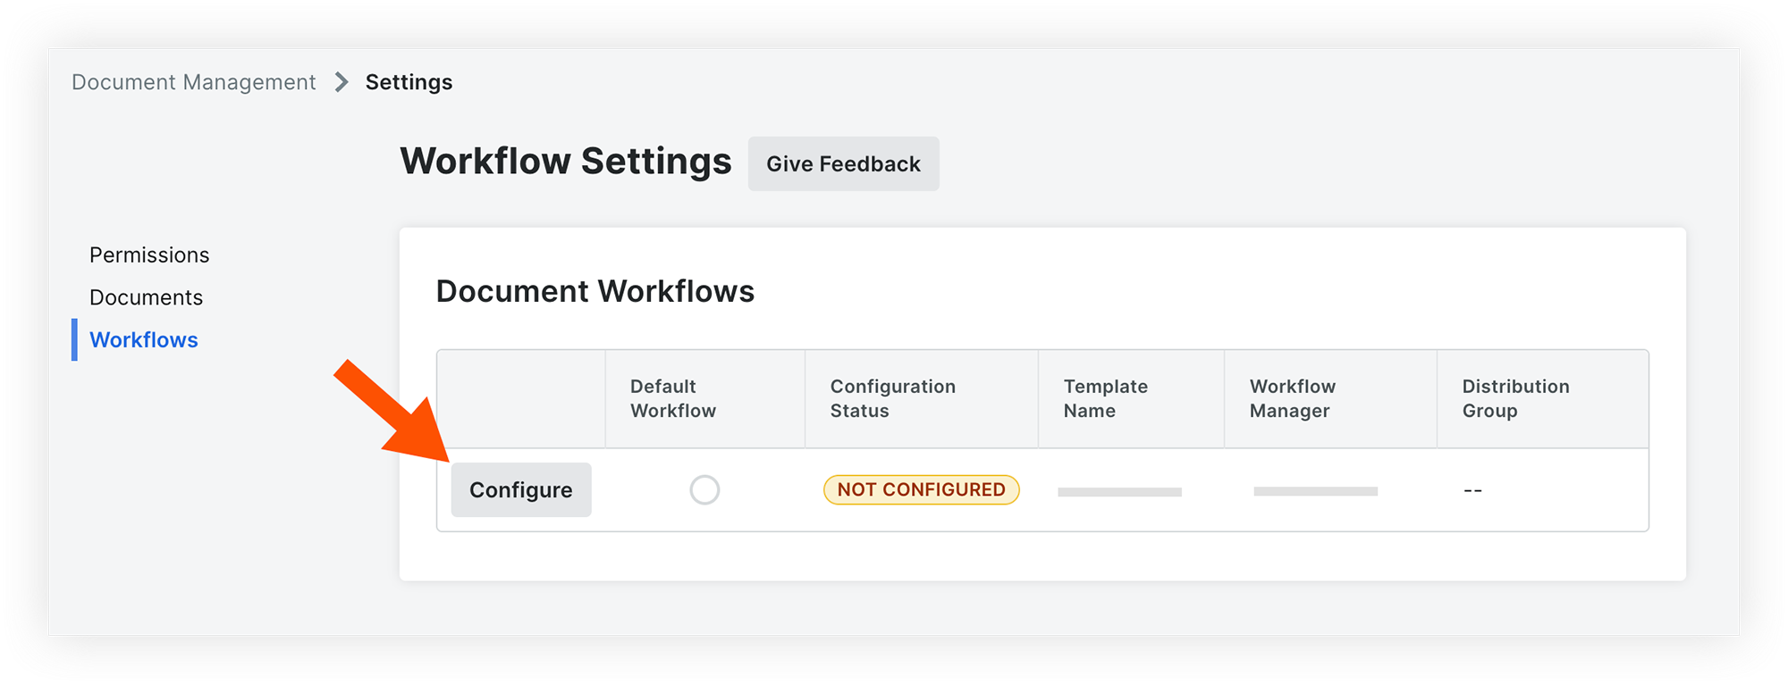The width and height of the screenshot is (1788, 684).
Task: Click the Workflow Settings page title
Action: click(567, 161)
